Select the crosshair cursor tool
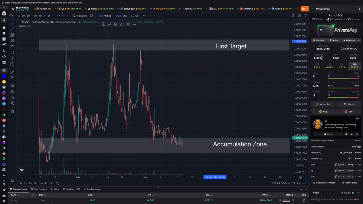Image resolution: width=363 pixels, height=204 pixels. pos(12,23)
